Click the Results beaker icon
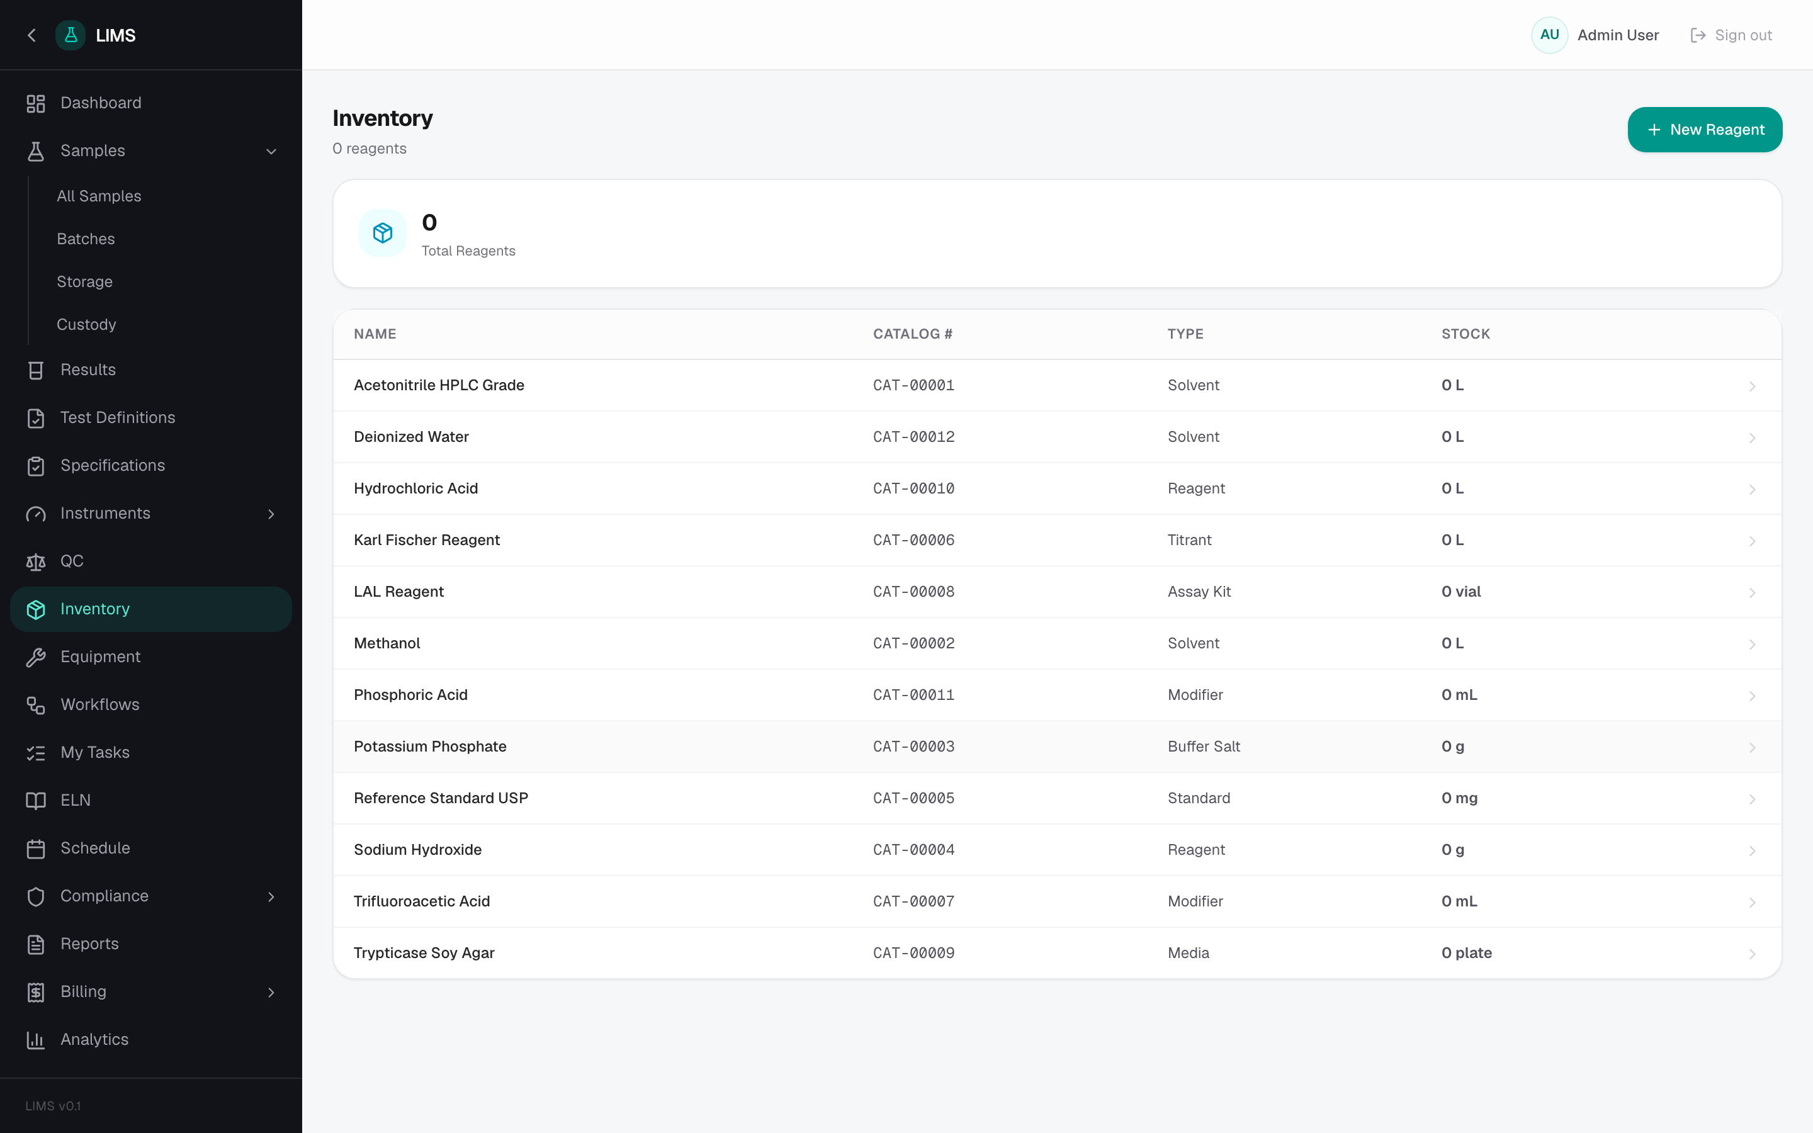 point(36,370)
